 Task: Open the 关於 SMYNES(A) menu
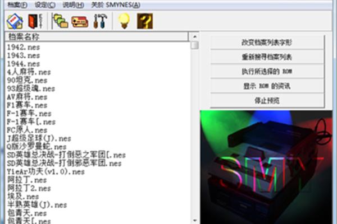(116, 5)
